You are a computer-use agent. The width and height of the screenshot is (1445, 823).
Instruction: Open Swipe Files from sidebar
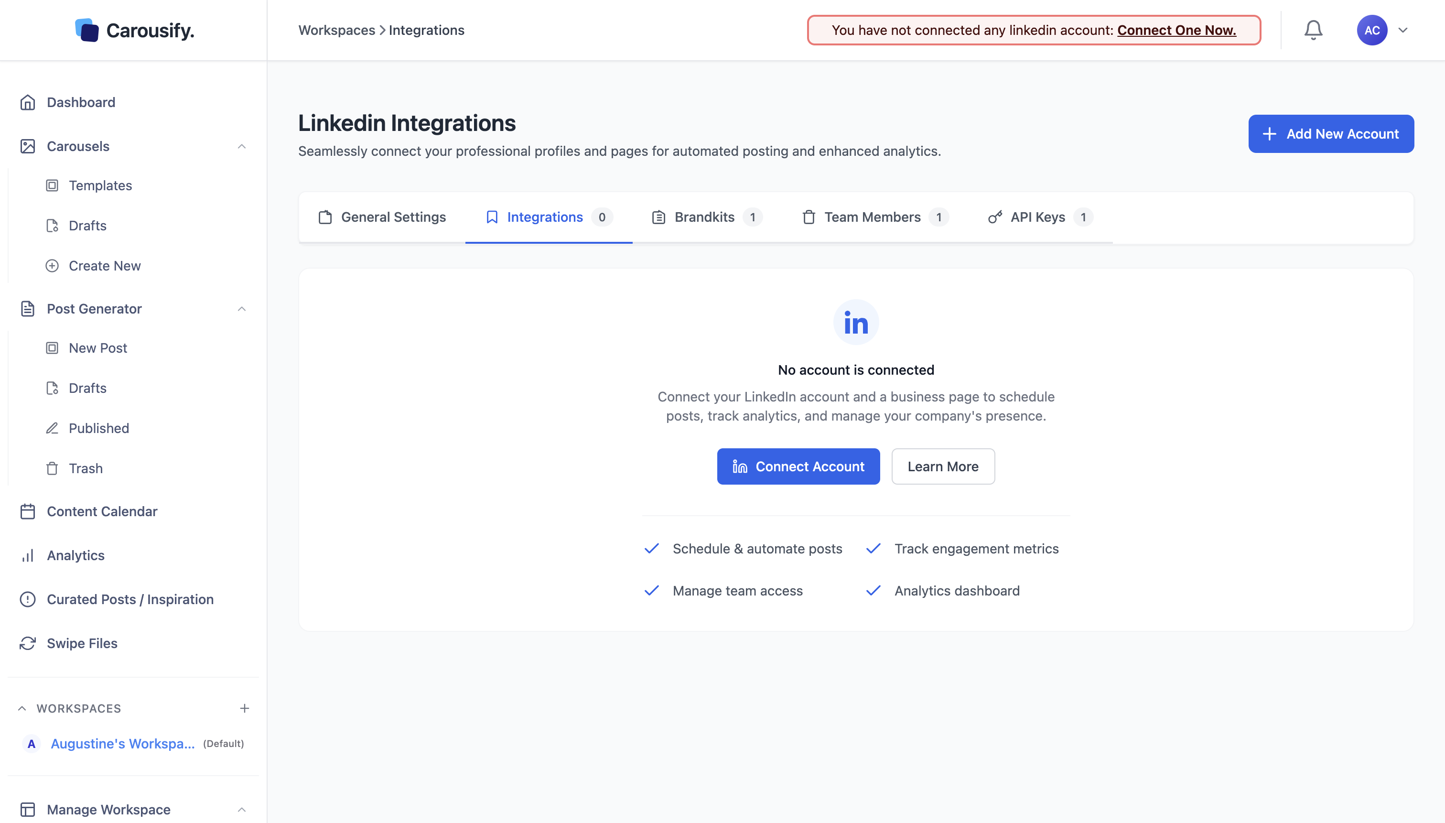[82, 643]
